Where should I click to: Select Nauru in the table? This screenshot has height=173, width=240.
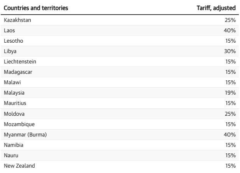tap(11, 155)
